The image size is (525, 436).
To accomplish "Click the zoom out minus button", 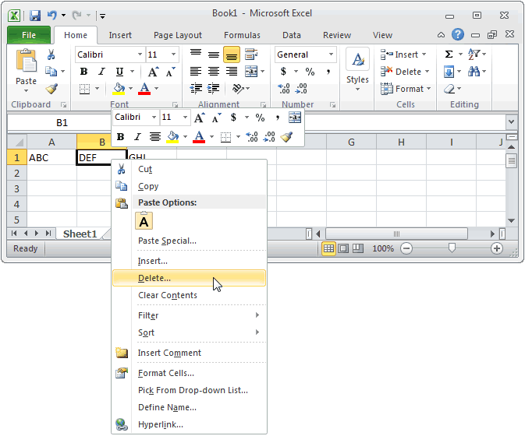I will tap(406, 248).
